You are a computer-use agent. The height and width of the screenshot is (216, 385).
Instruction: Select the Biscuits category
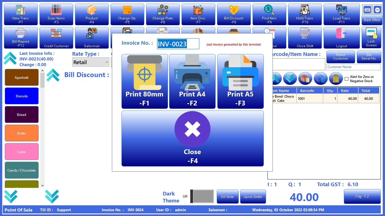click(x=22, y=96)
